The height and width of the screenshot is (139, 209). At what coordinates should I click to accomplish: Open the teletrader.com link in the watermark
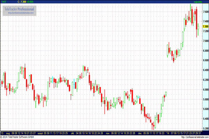(x=21, y=13)
